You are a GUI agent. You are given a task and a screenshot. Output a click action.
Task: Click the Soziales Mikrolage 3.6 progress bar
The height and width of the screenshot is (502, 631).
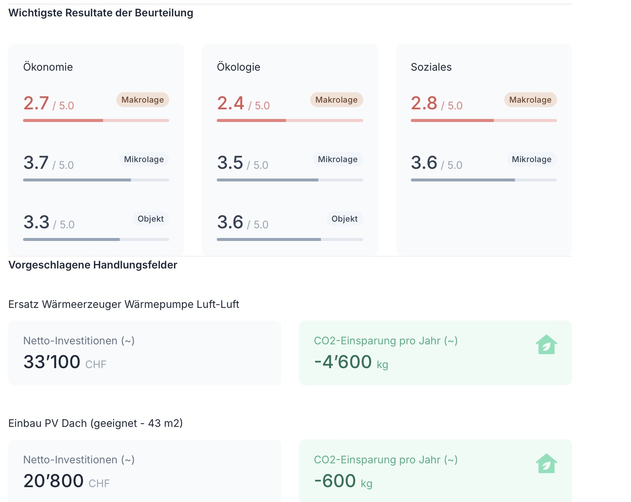coord(484,180)
